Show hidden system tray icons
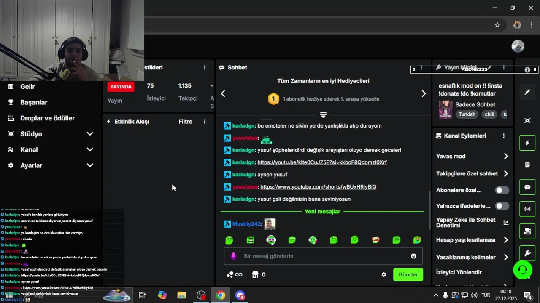The height and width of the screenshot is (303, 540). click(436, 295)
